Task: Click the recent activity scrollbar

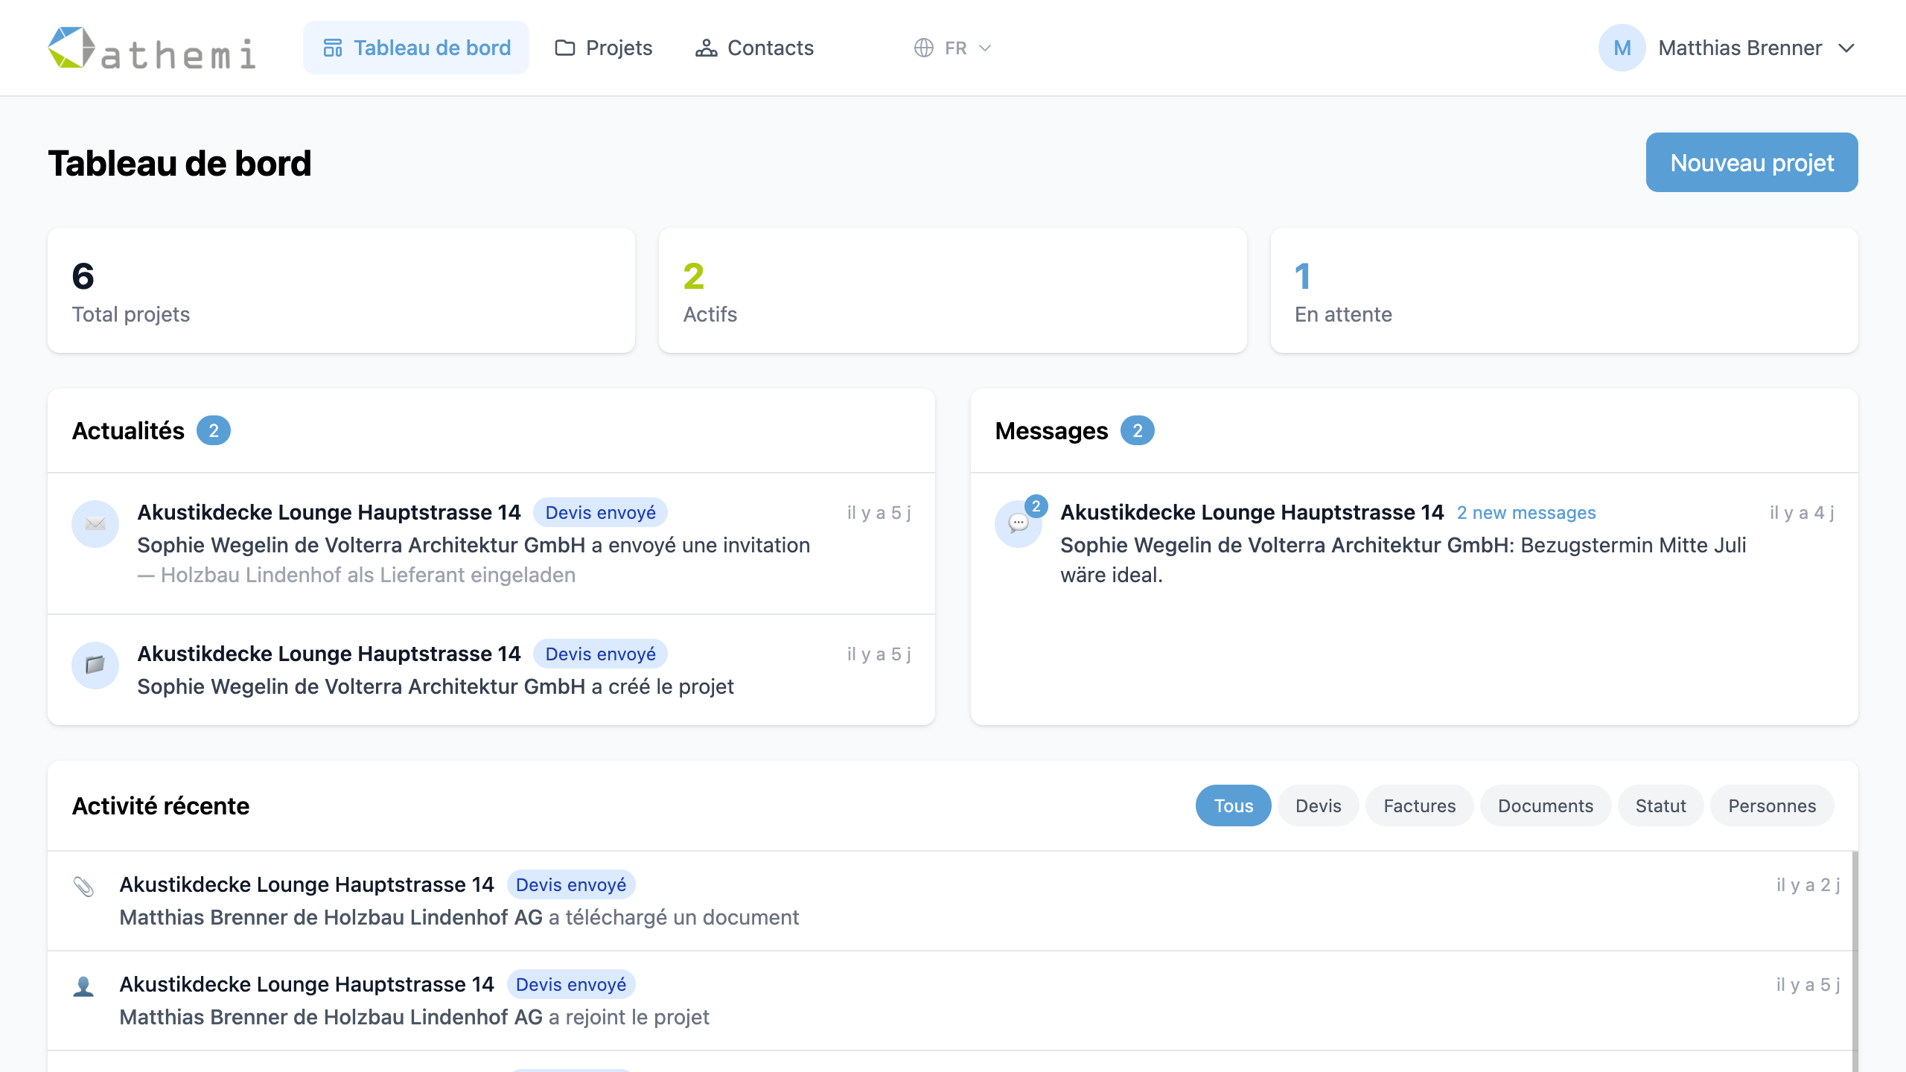Action: click(x=1855, y=960)
